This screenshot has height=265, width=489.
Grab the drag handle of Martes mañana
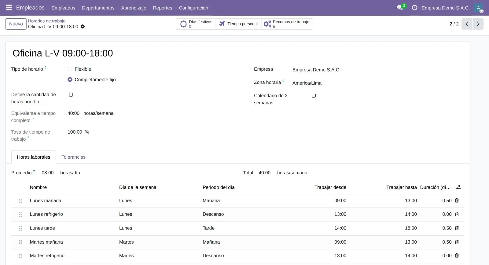(x=20, y=242)
